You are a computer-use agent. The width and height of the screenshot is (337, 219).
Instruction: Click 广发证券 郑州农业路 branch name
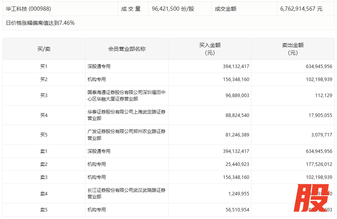[126, 135]
